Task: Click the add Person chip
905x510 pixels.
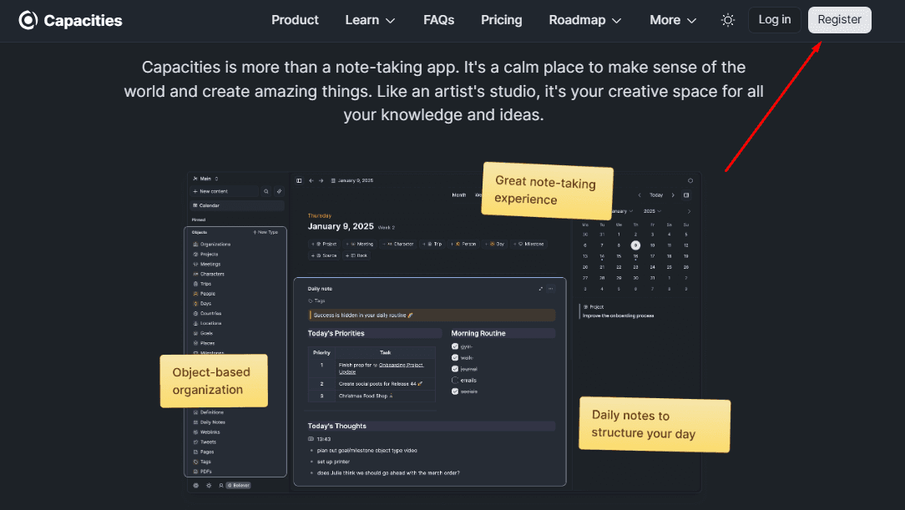Action: 463,244
